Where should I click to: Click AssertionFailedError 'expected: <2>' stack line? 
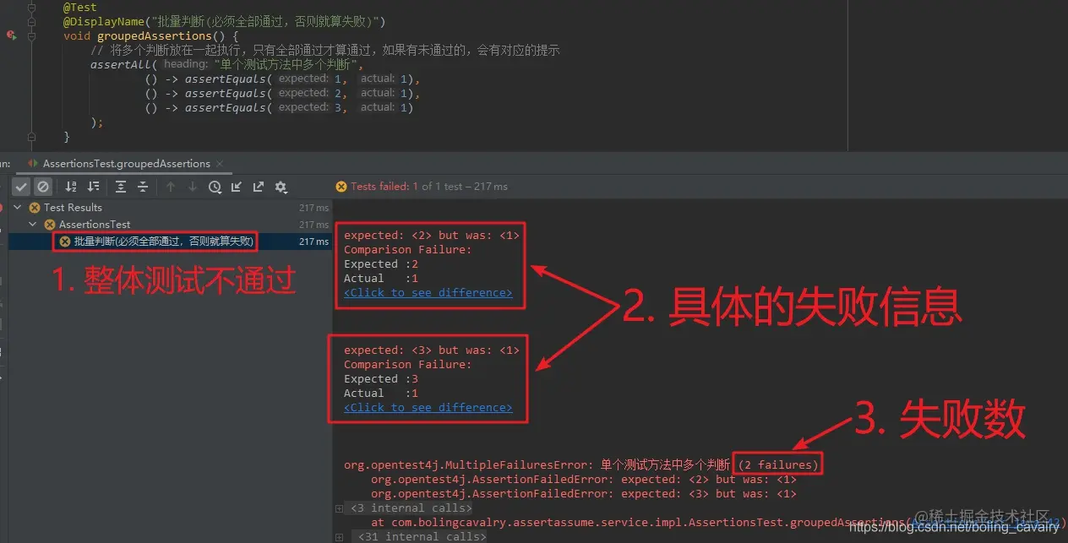coord(584,480)
